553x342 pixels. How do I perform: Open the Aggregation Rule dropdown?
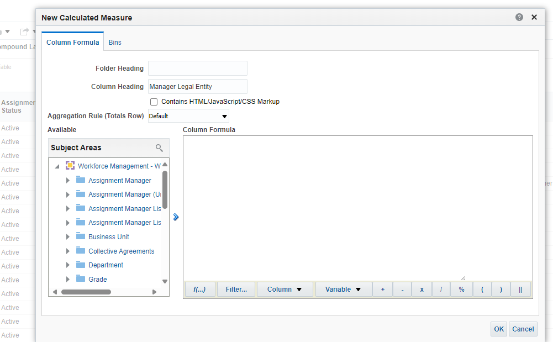click(224, 116)
